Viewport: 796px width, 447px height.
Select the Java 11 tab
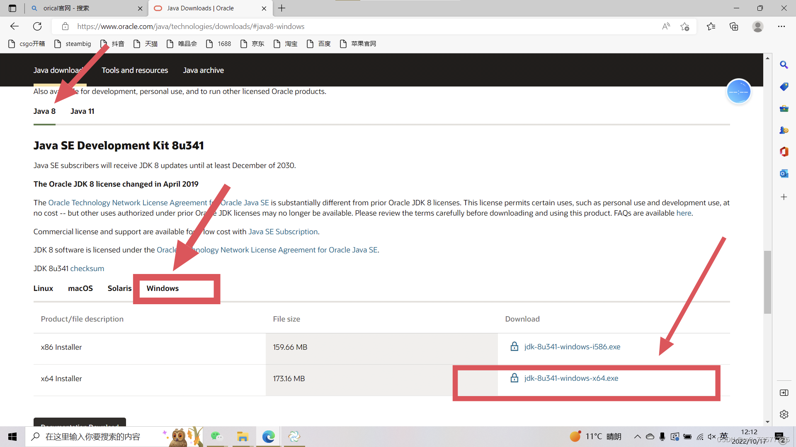tap(83, 111)
